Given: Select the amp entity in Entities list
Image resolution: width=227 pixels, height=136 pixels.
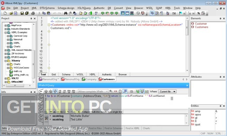Looking at the screenshot, I should click(198, 111).
